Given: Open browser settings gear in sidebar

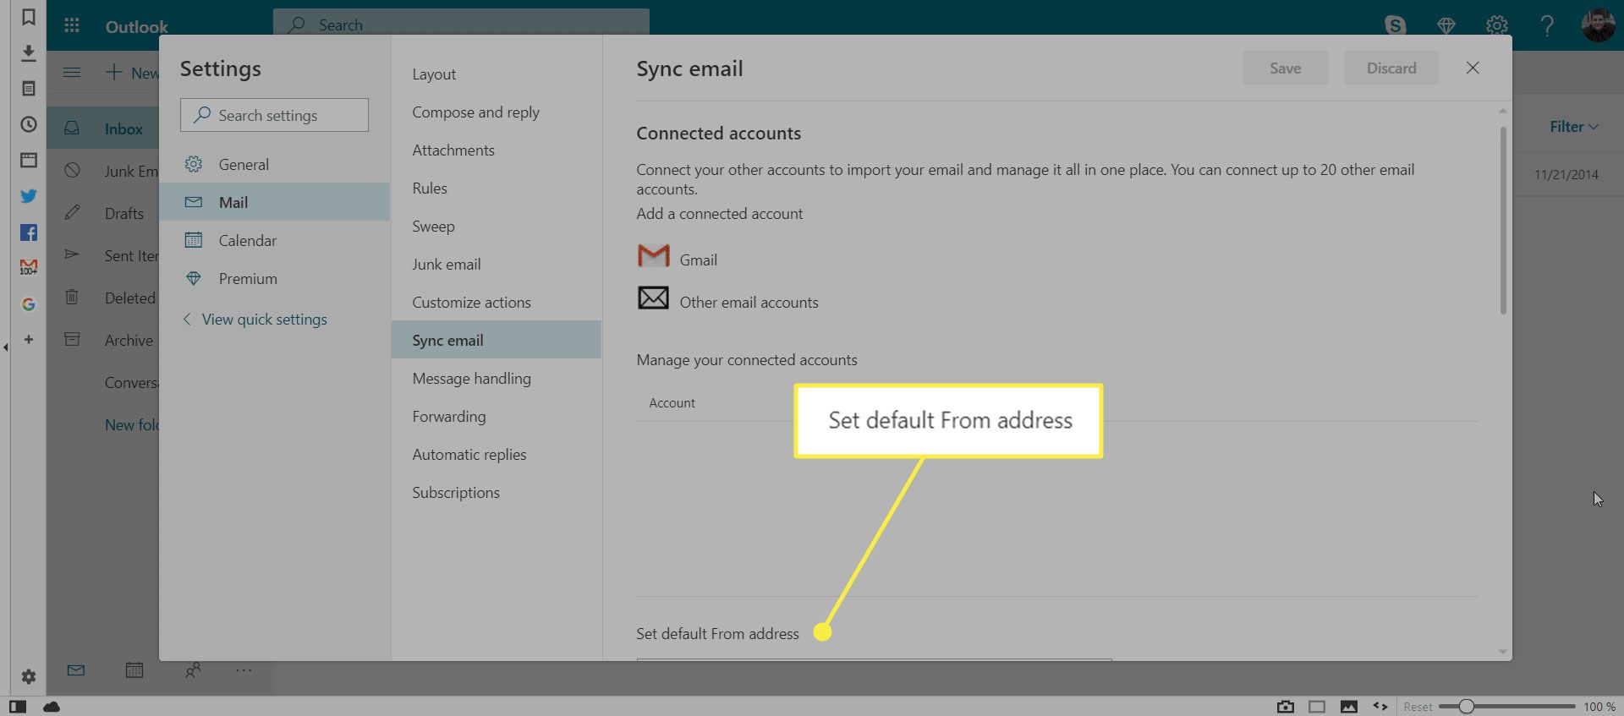Looking at the screenshot, I should pos(28,676).
